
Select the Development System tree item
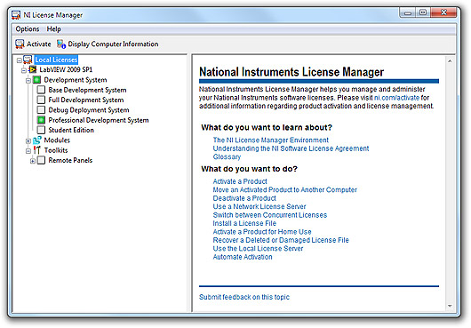point(76,80)
